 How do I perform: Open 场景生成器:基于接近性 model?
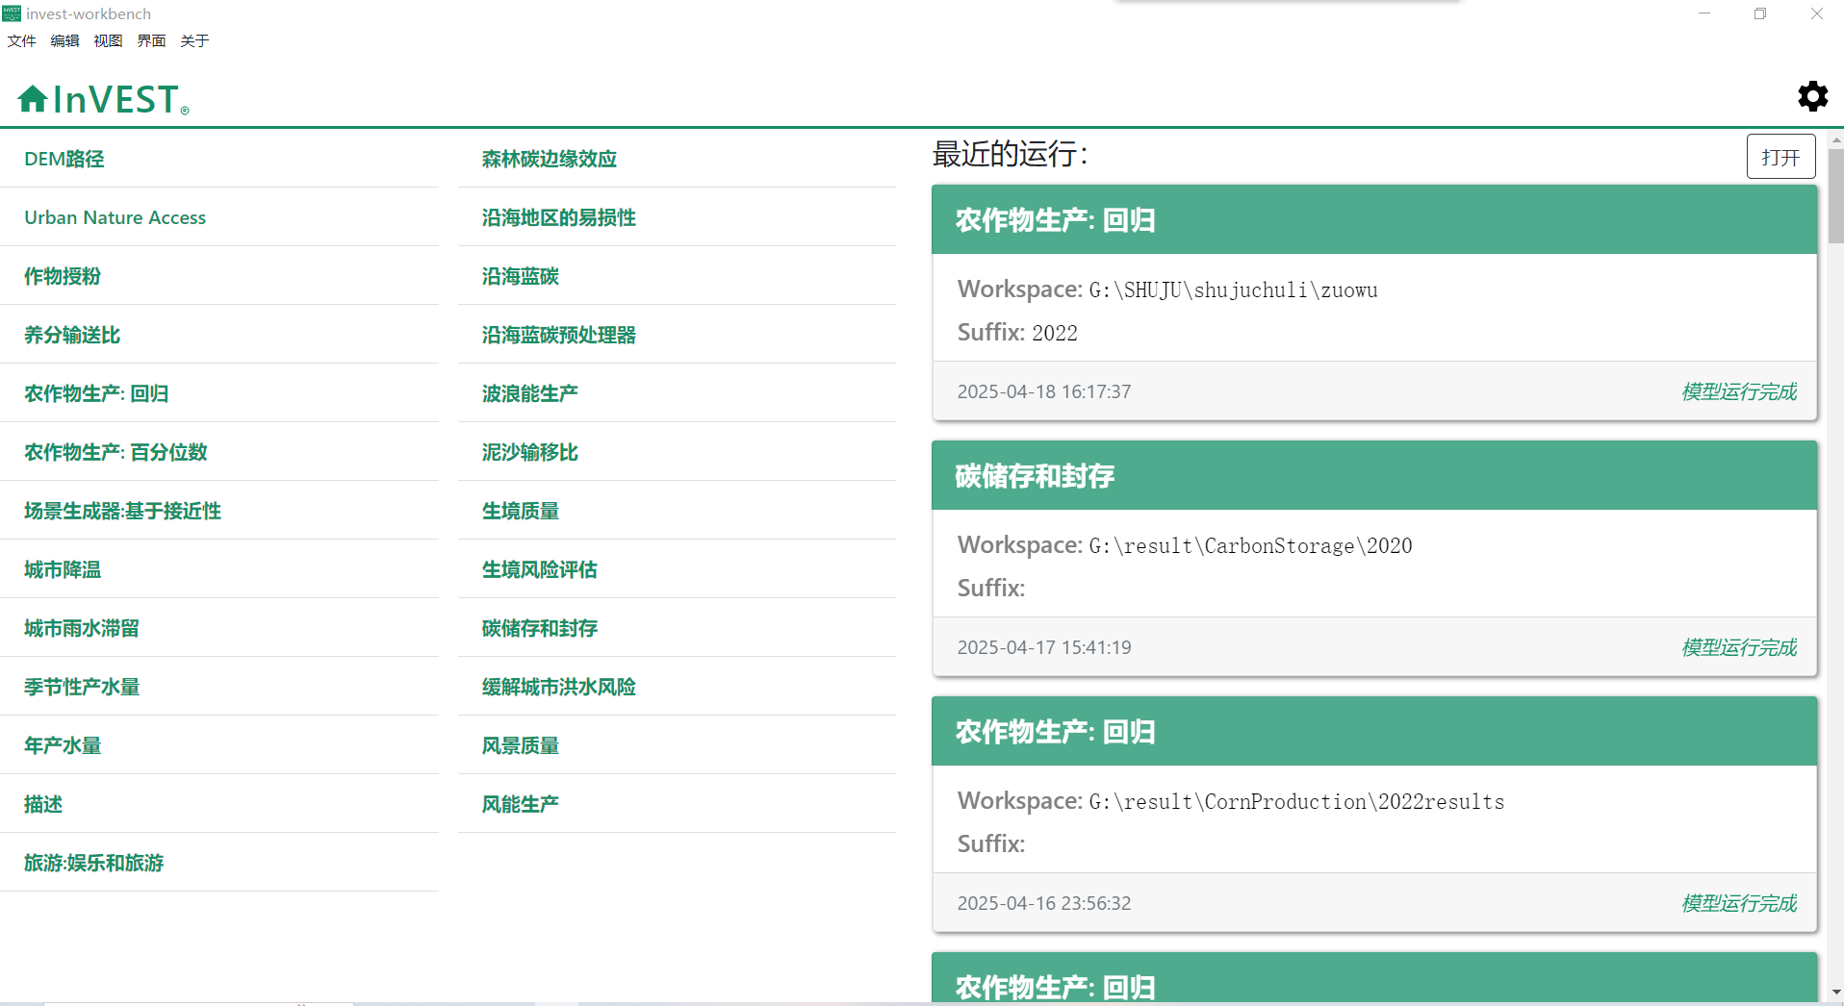click(219, 511)
